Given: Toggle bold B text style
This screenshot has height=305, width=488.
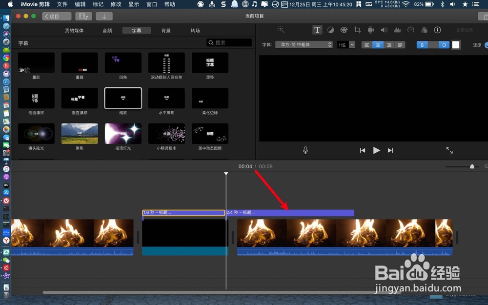Looking at the screenshot, I should coord(422,45).
